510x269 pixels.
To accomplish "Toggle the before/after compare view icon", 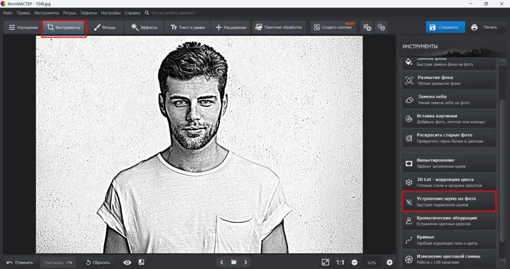I will pos(141,262).
